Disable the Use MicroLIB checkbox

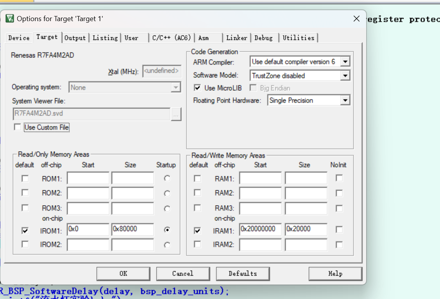tap(197, 88)
